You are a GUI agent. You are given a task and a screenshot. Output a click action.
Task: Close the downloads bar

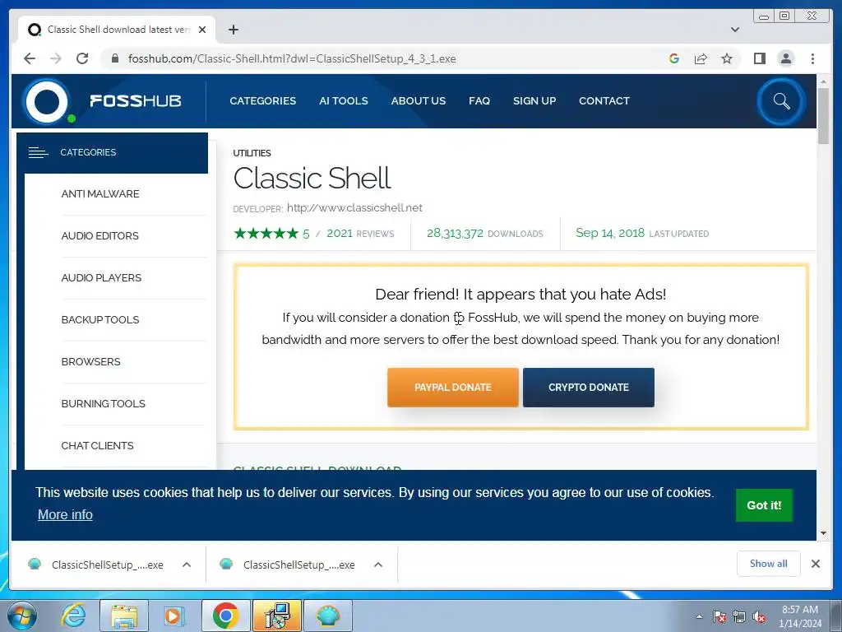click(x=816, y=564)
